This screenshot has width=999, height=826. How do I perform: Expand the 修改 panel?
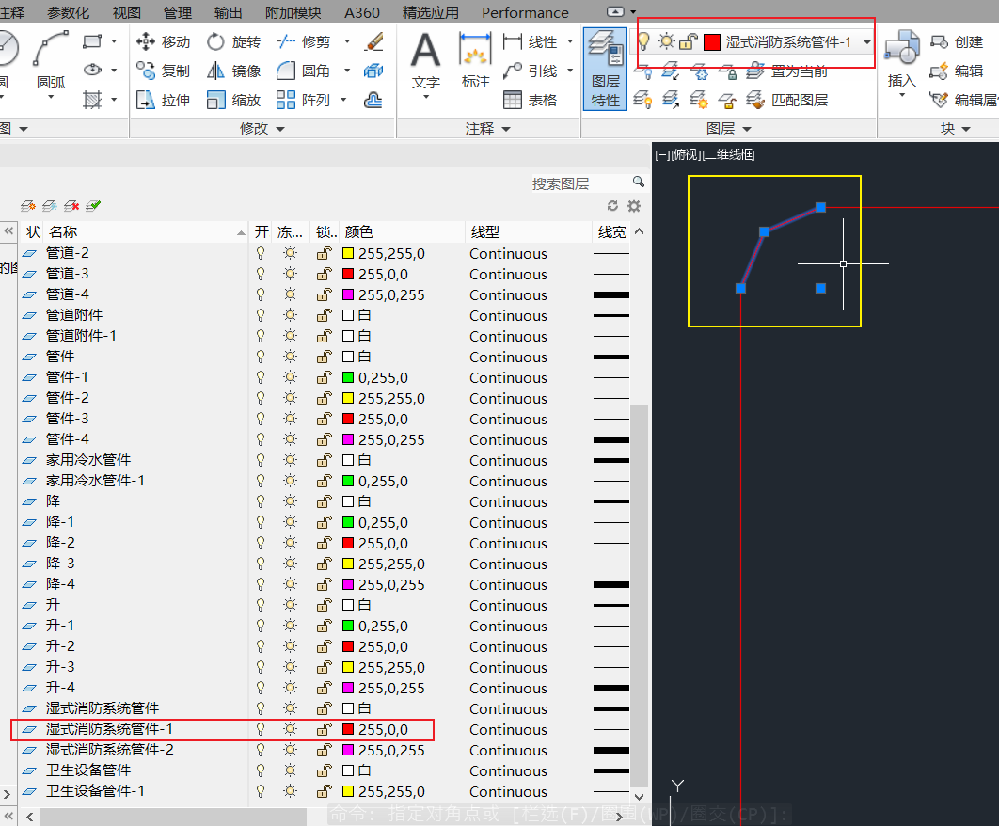[262, 129]
